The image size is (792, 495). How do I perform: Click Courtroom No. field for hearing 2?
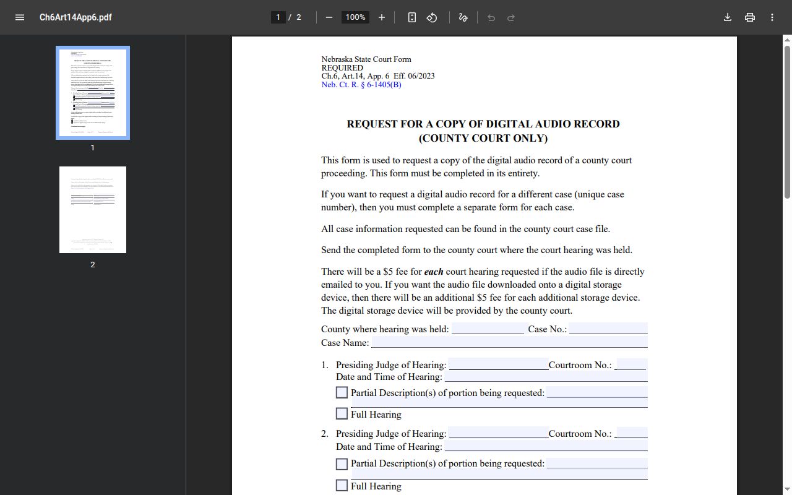(631, 433)
